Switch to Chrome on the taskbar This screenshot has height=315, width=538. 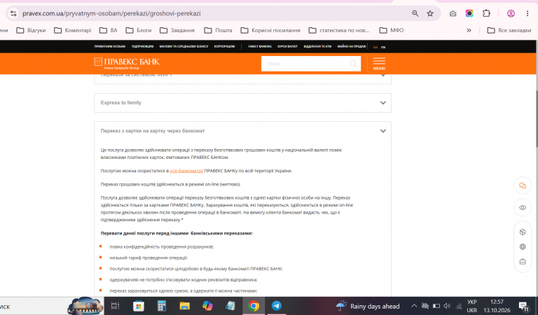tap(254, 306)
